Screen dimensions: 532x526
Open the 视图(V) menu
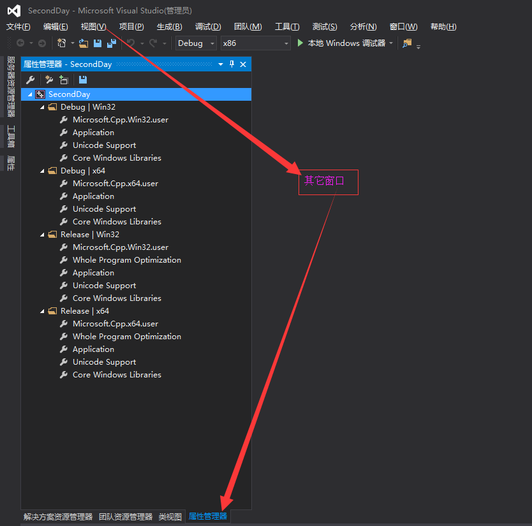pyautogui.click(x=93, y=26)
